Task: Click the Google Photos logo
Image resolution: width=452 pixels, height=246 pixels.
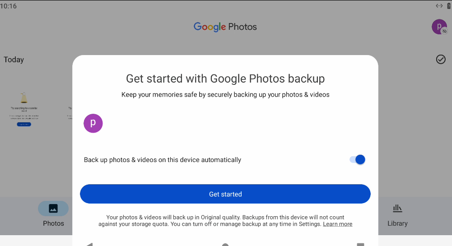Action: (225, 27)
